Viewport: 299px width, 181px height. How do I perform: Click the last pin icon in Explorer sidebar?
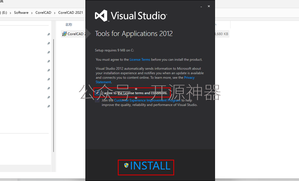[49, 106]
